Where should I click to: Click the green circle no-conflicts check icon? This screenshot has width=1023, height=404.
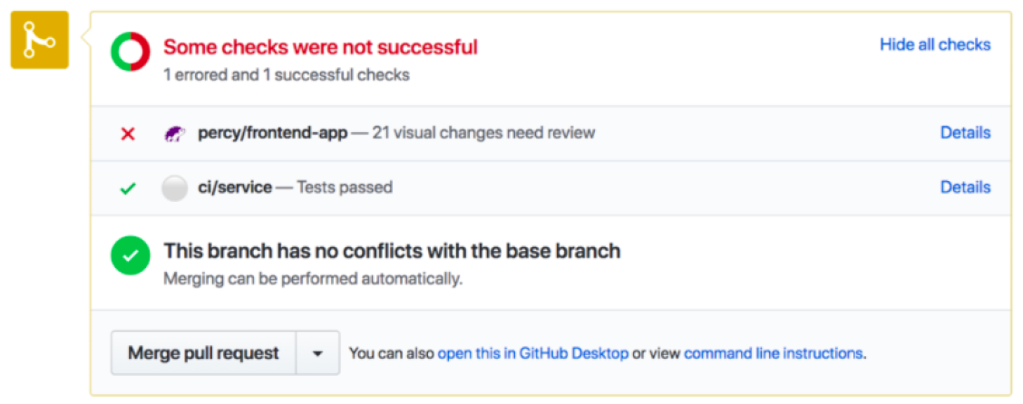(131, 256)
